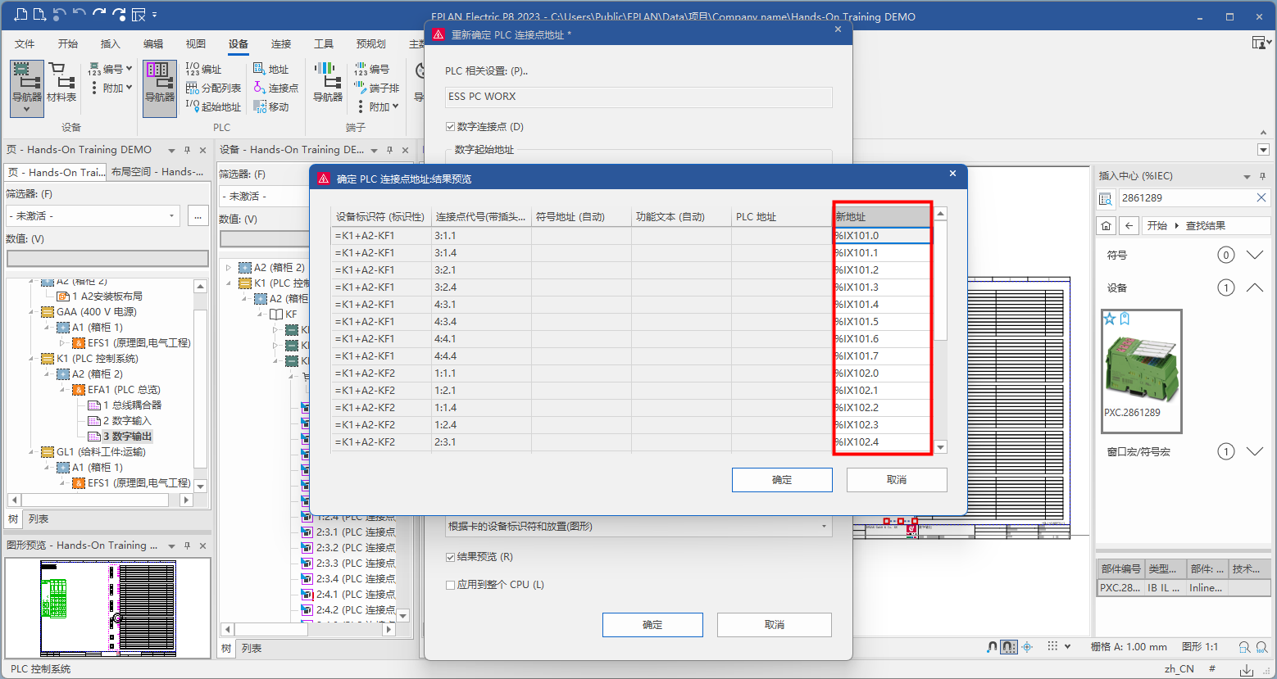Click the PLC 移动 move command

pyautogui.click(x=271, y=106)
